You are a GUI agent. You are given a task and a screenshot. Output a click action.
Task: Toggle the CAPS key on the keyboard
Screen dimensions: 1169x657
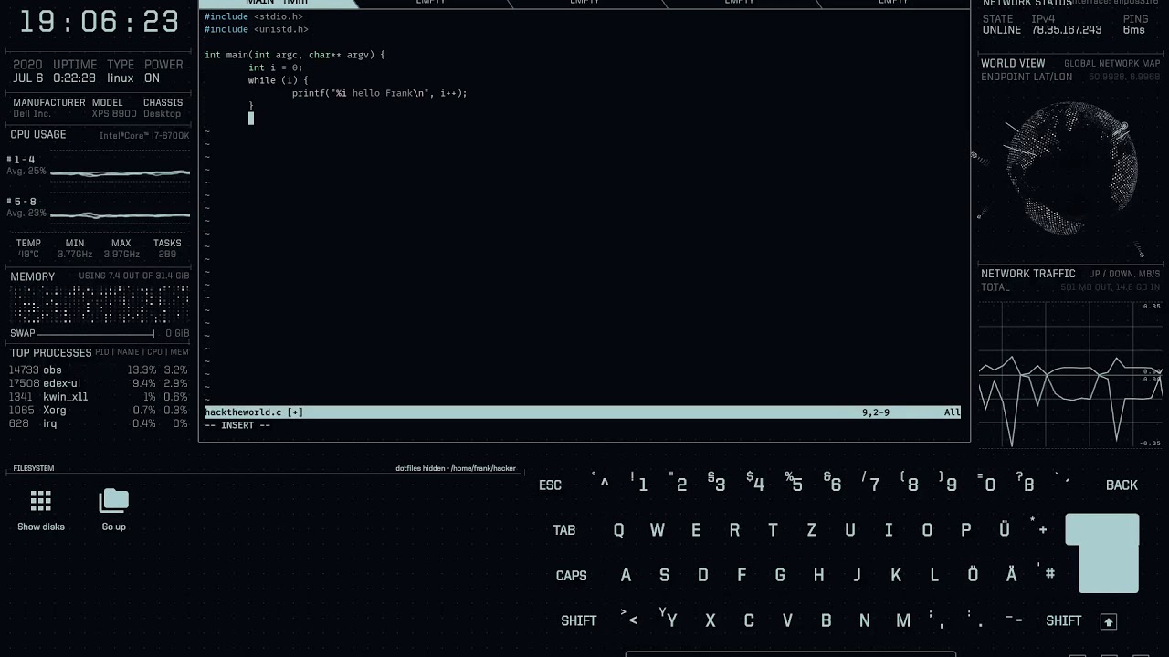[x=572, y=576]
